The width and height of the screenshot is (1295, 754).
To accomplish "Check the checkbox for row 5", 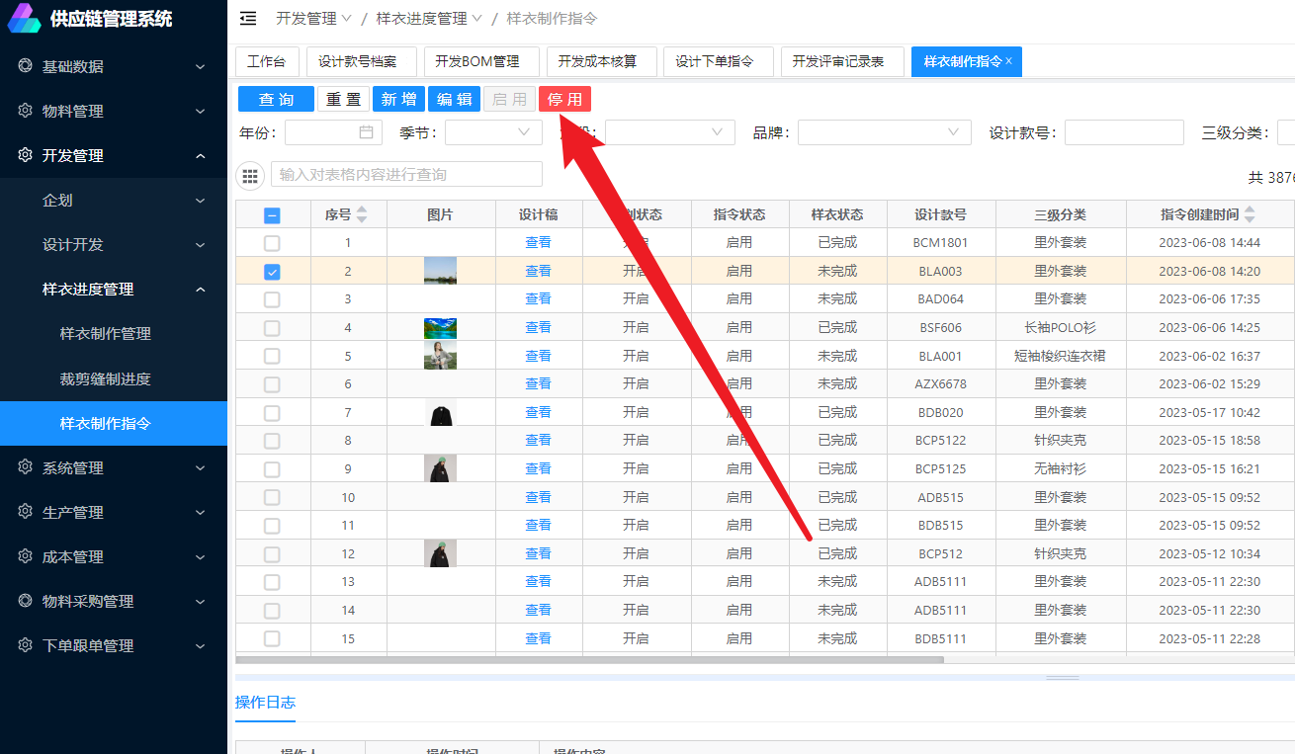I will coord(272,357).
